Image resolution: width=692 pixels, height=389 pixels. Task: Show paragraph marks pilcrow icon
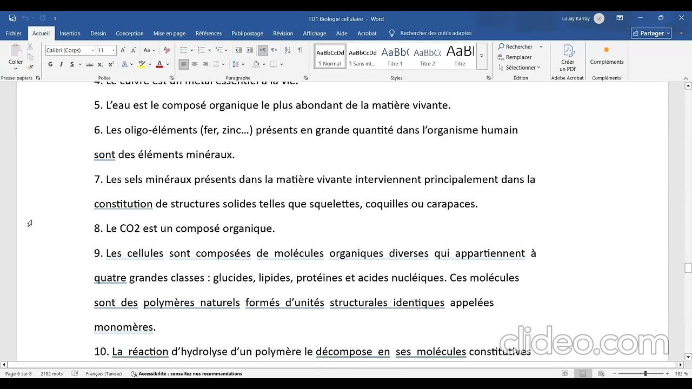click(300, 50)
